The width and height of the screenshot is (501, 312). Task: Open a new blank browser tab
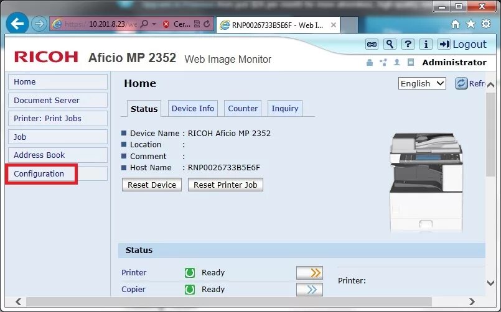click(349, 25)
